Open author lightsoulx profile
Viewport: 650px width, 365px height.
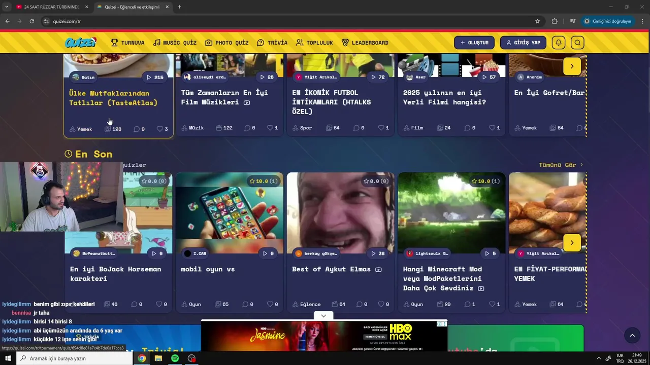(x=427, y=253)
